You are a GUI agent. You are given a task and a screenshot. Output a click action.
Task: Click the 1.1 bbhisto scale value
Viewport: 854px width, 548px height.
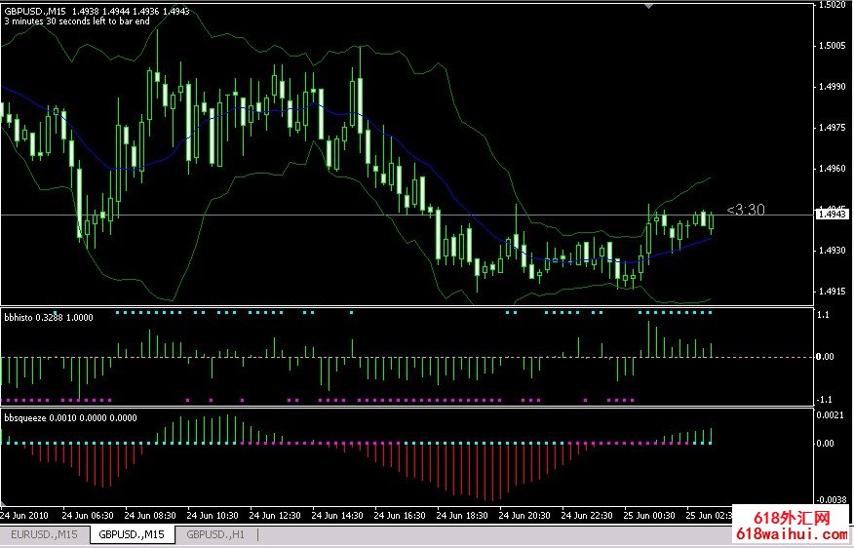pyautogui.click(x=823, y=315)
